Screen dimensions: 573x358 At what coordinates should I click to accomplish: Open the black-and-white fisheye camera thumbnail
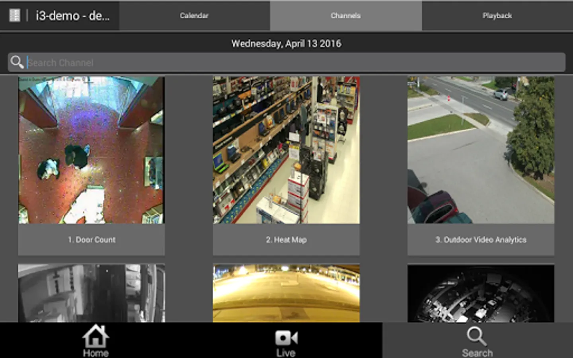[x=481, y=293]
